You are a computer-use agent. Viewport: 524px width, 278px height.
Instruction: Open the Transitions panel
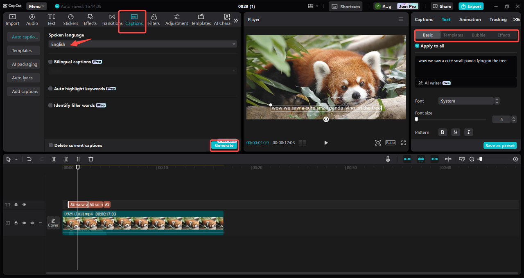coord(112,20)
